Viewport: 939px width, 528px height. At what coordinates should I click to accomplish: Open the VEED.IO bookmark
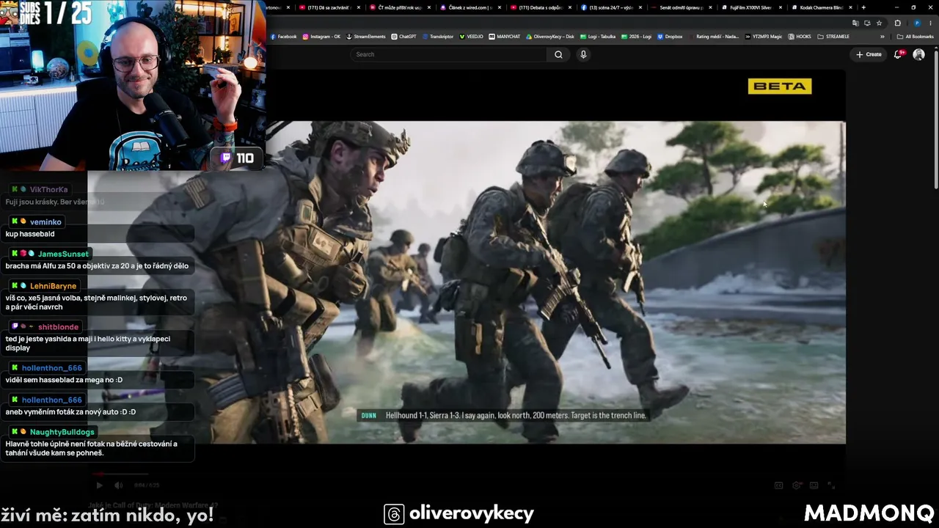click(471, 37)
